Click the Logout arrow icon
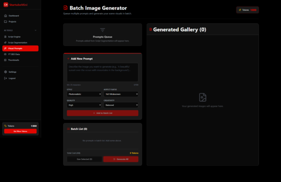 [6, 78]
